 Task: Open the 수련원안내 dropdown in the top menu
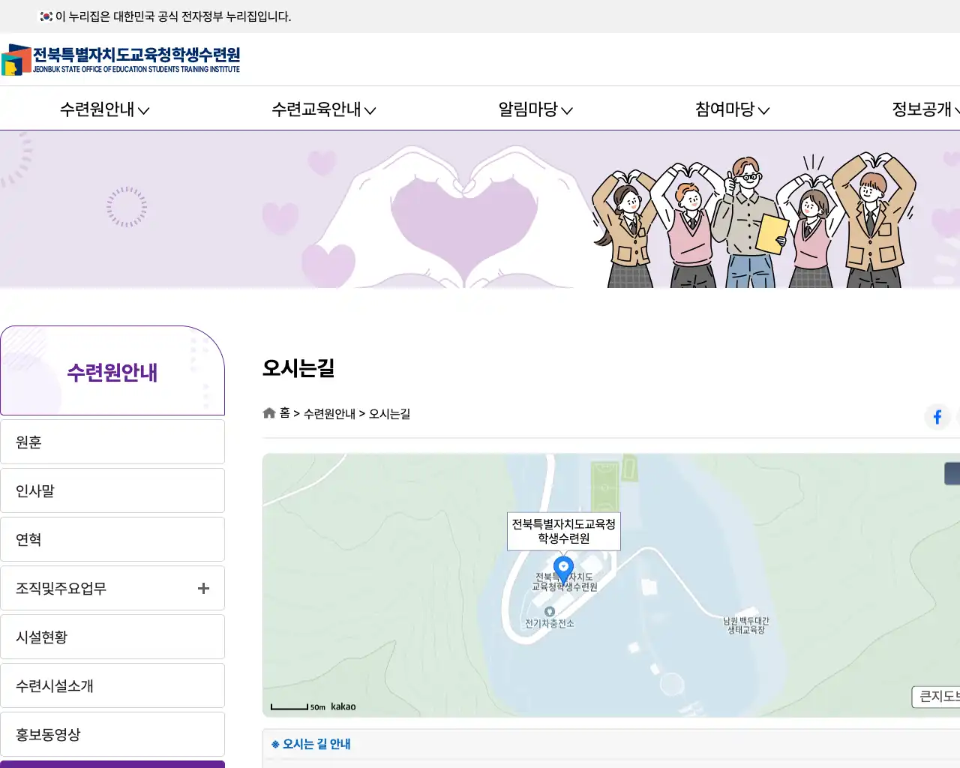point(103,109)
